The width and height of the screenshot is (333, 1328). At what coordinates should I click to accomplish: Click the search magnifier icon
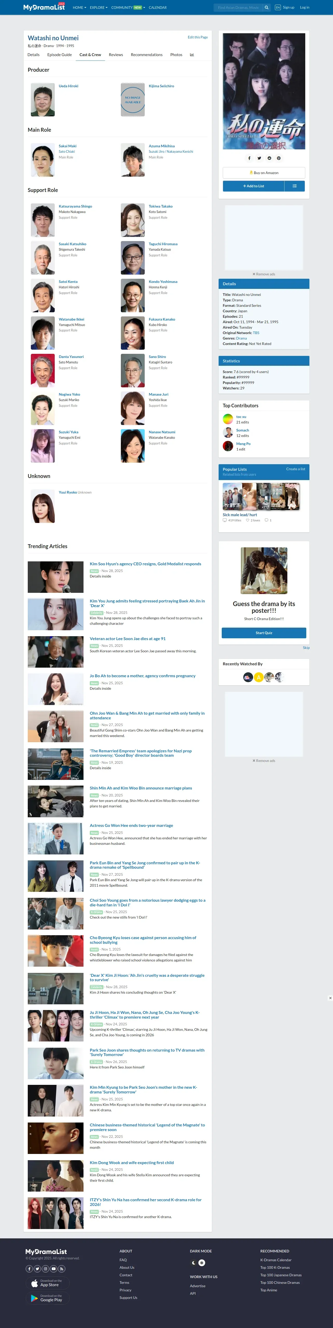267,8
